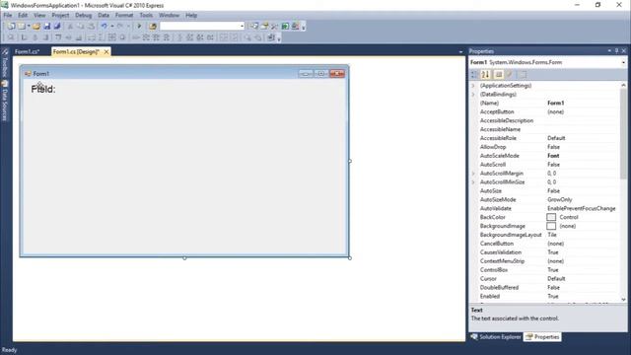Select the Field: label on Form1

43,89
